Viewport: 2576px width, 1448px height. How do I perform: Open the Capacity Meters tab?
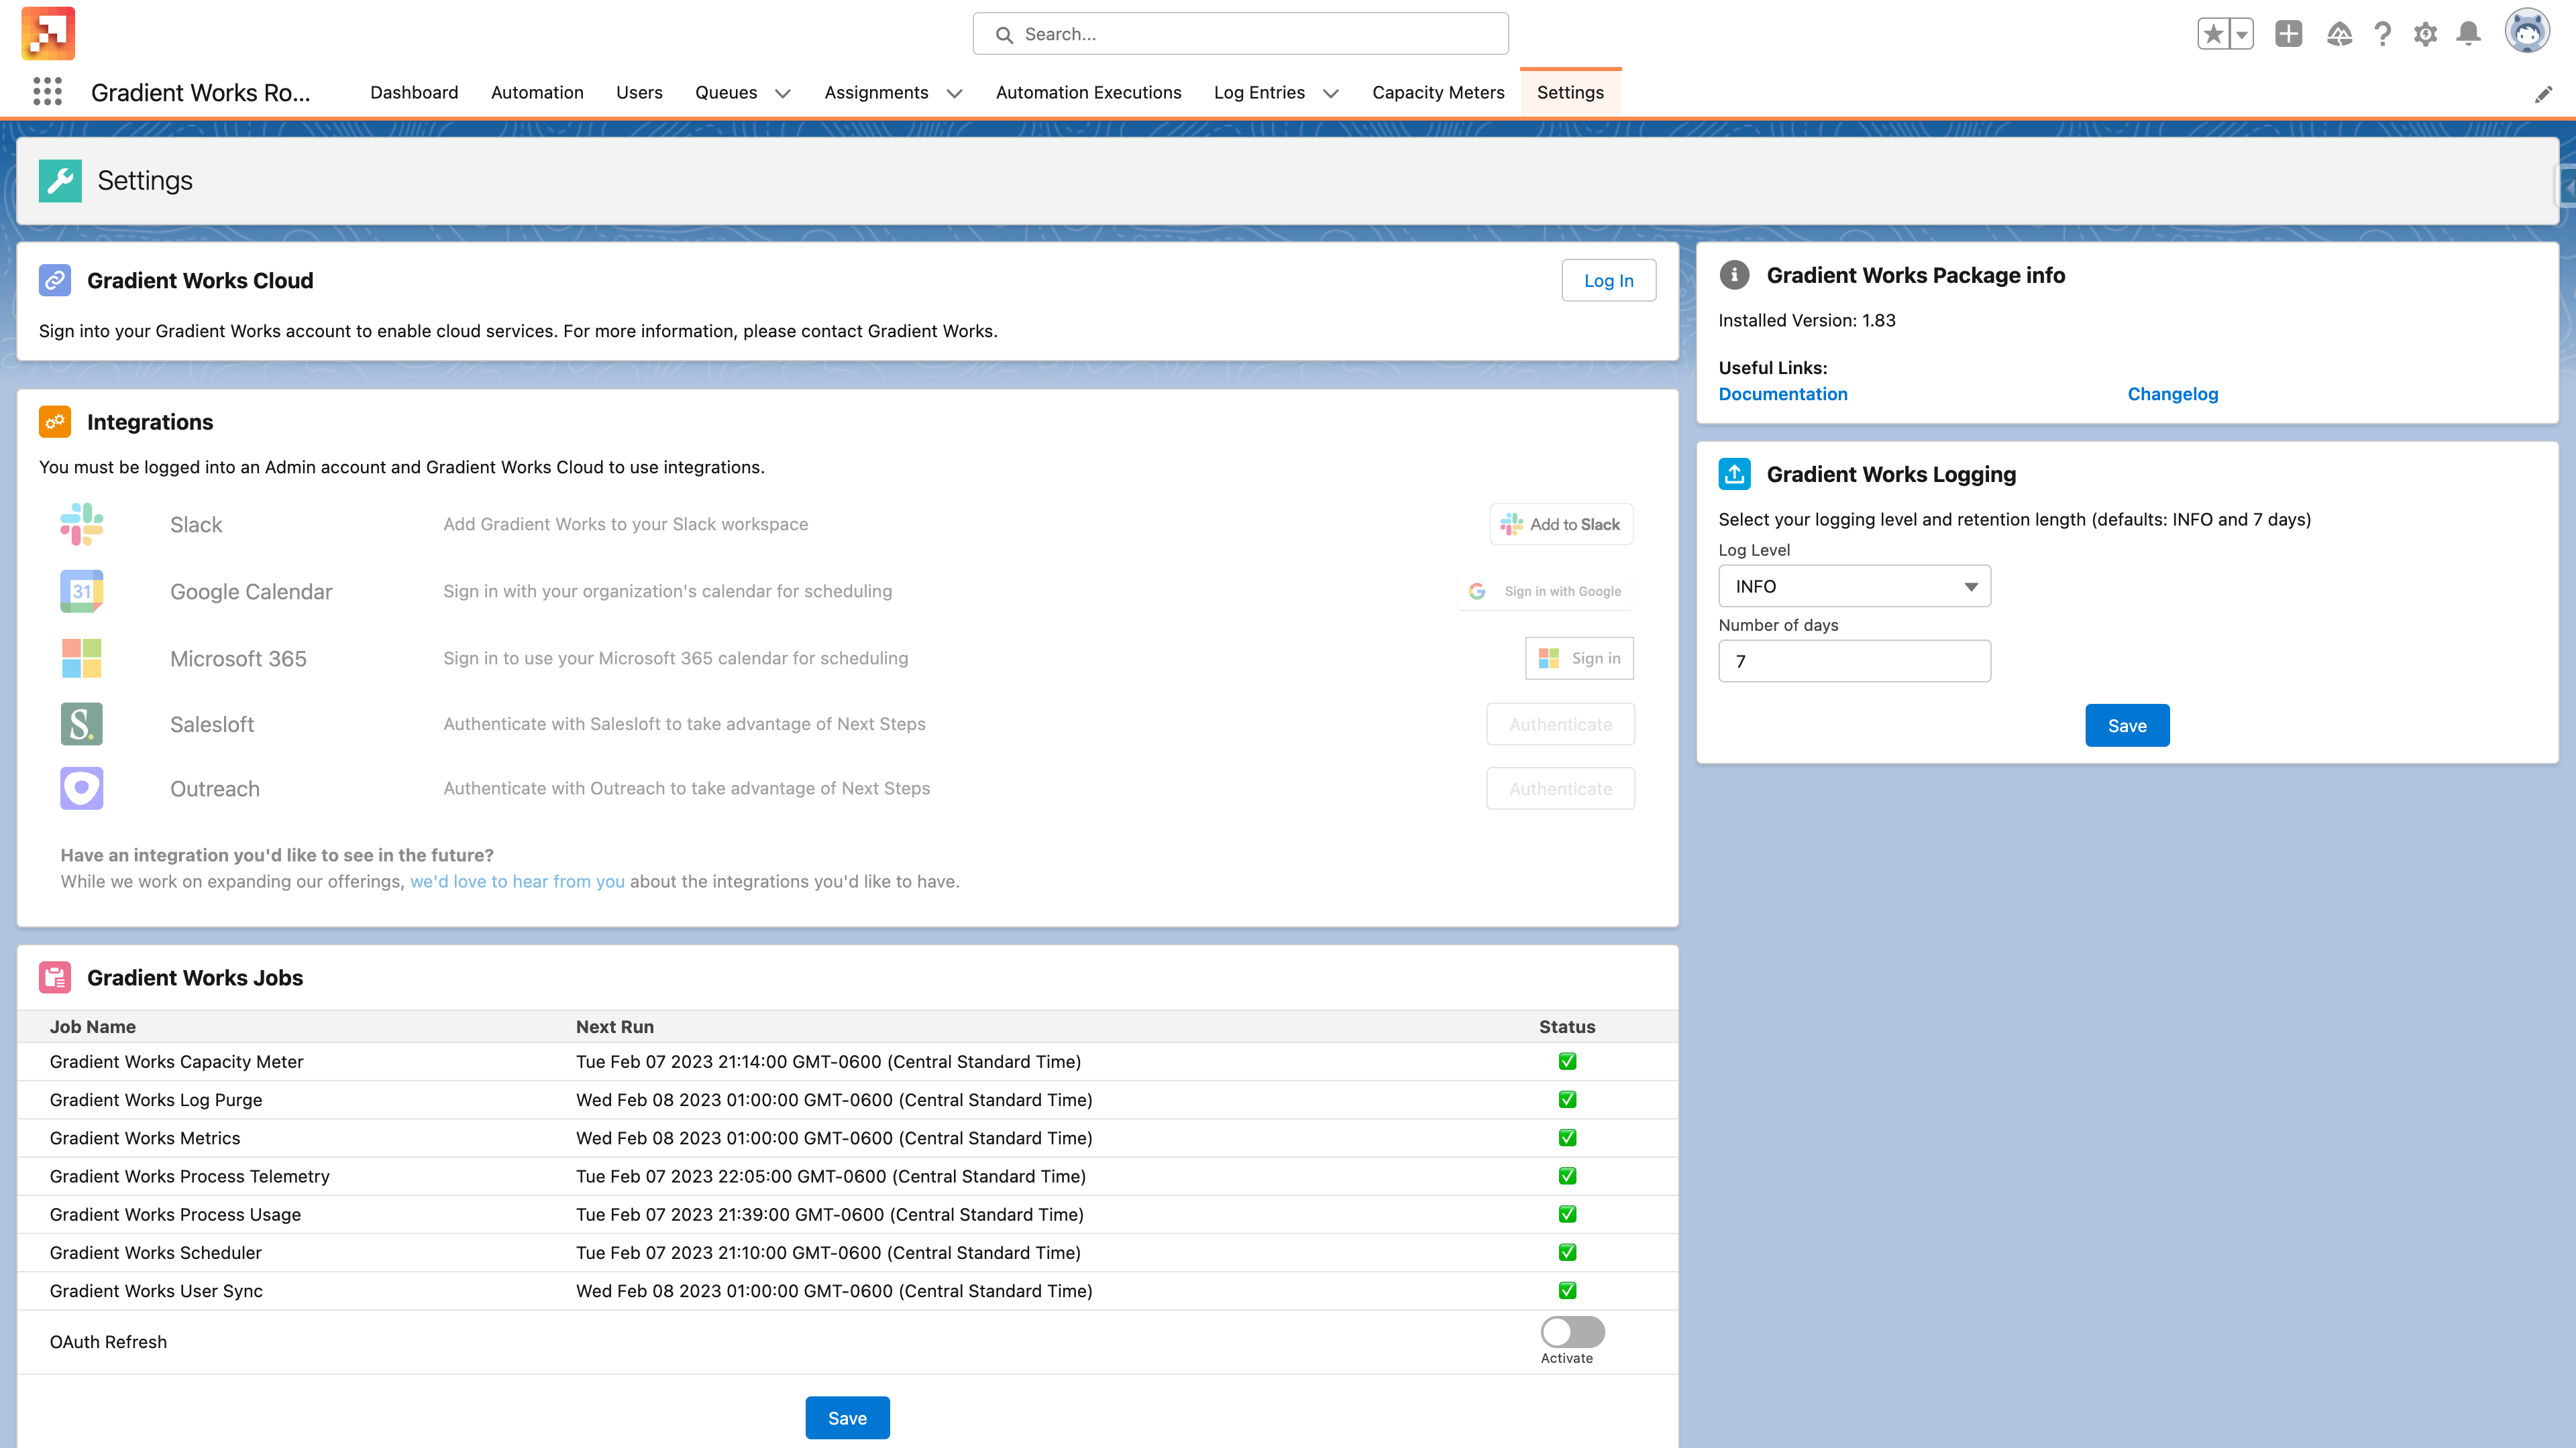click(x=1438, y=92)
